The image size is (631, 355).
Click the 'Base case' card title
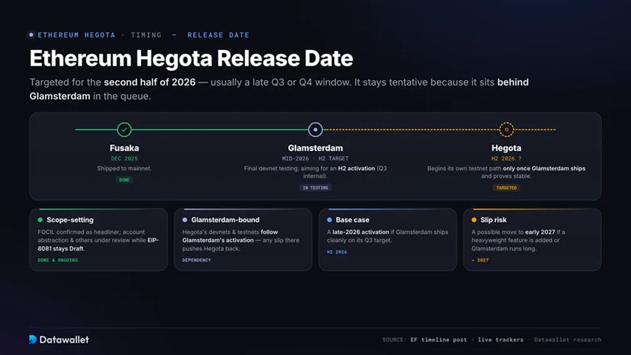352,220
